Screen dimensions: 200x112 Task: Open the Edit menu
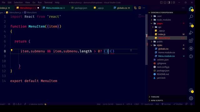pos(9,2)
